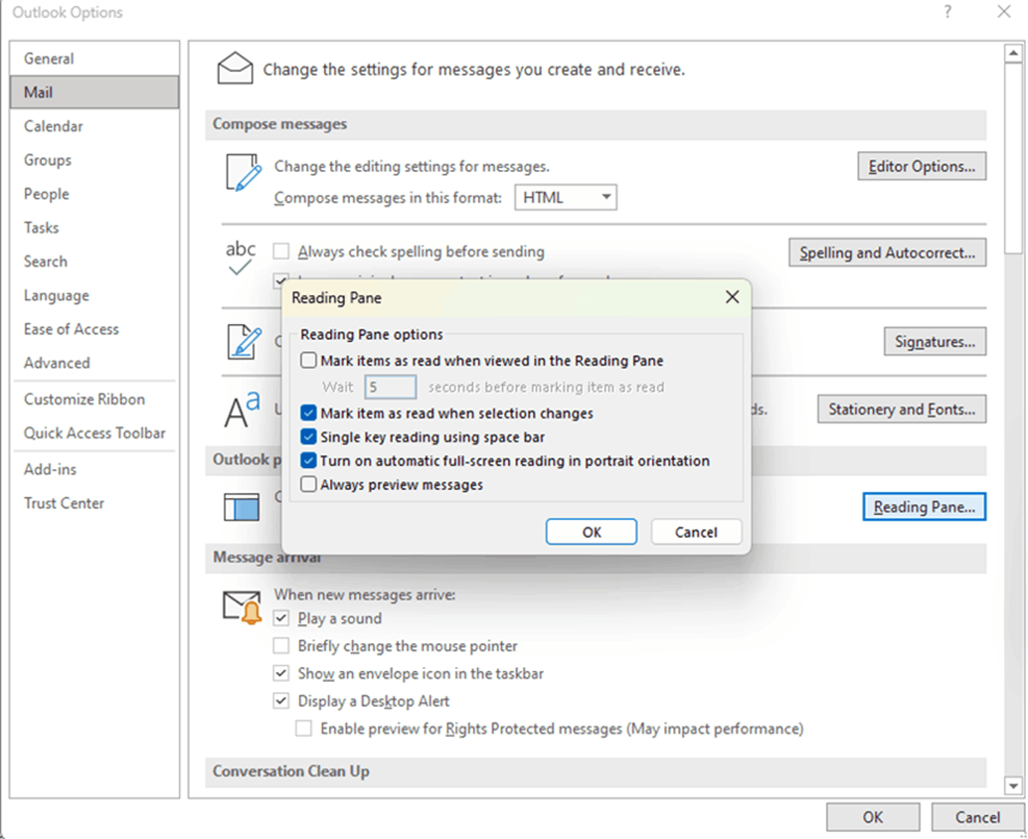Image resolution: width=1028 pixels, height=839 pixels.
Task: Confirm Reading Pane dialog with OK
Action: [592, 532]
